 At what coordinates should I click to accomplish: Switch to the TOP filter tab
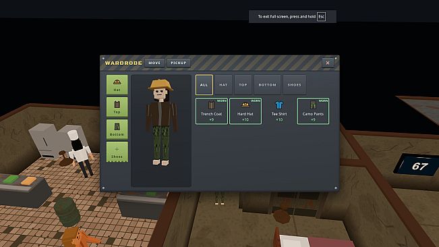[x=243, y=85]
